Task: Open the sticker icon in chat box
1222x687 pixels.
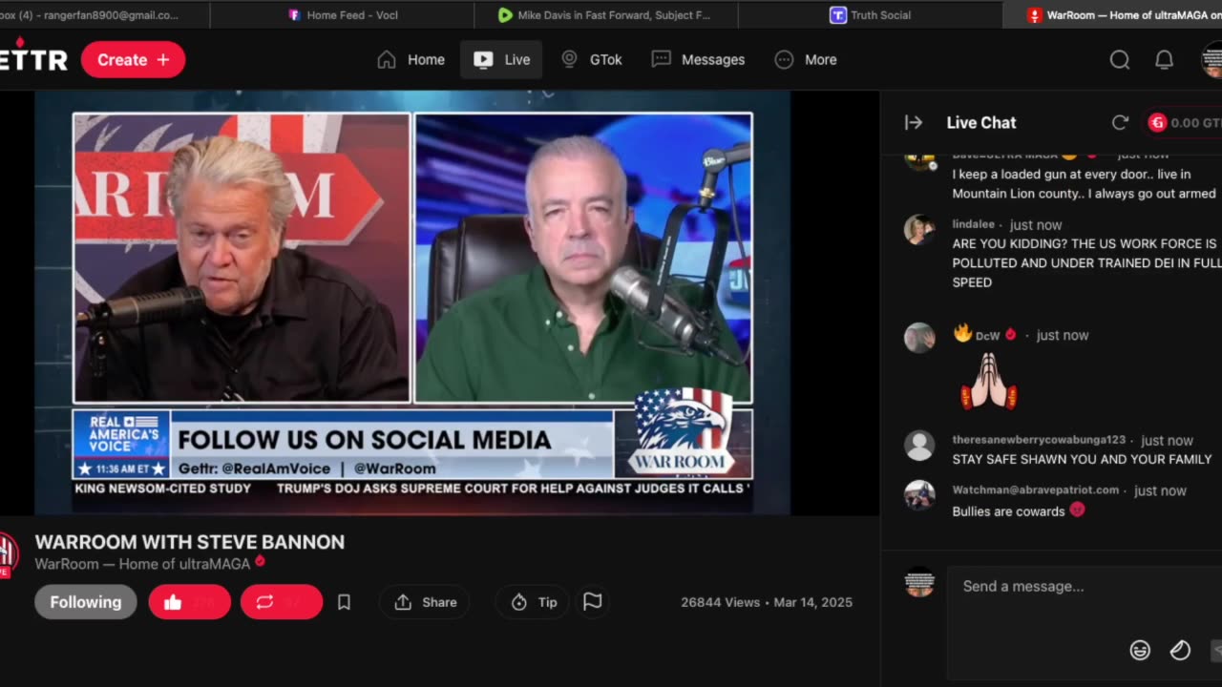Action: coord(1180,651)
